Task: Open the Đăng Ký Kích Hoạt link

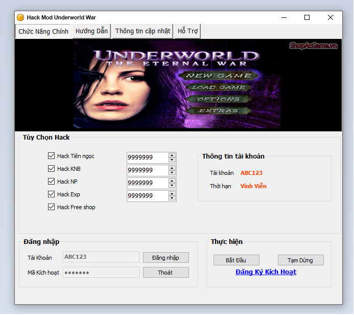Action: (266, 272)
